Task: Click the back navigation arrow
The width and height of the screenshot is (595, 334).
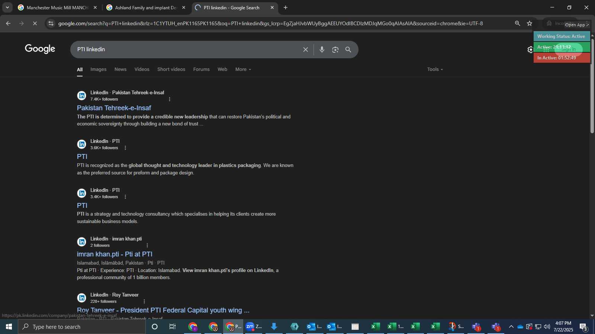Action: click(x=8, y=23)
